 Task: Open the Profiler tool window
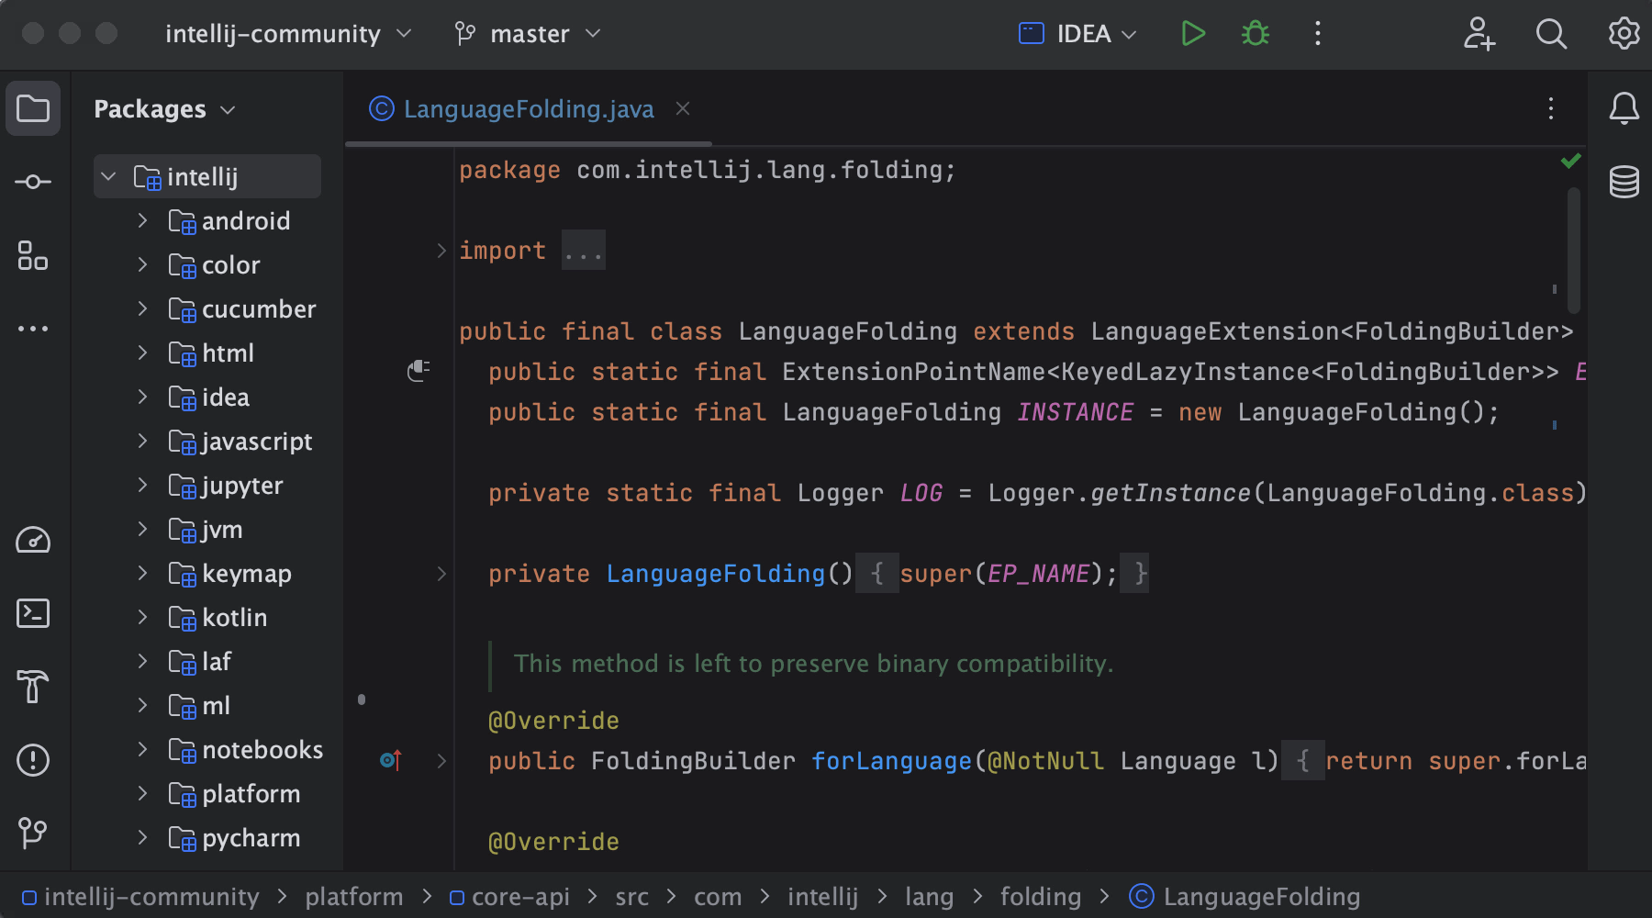[x=33, y=540]
